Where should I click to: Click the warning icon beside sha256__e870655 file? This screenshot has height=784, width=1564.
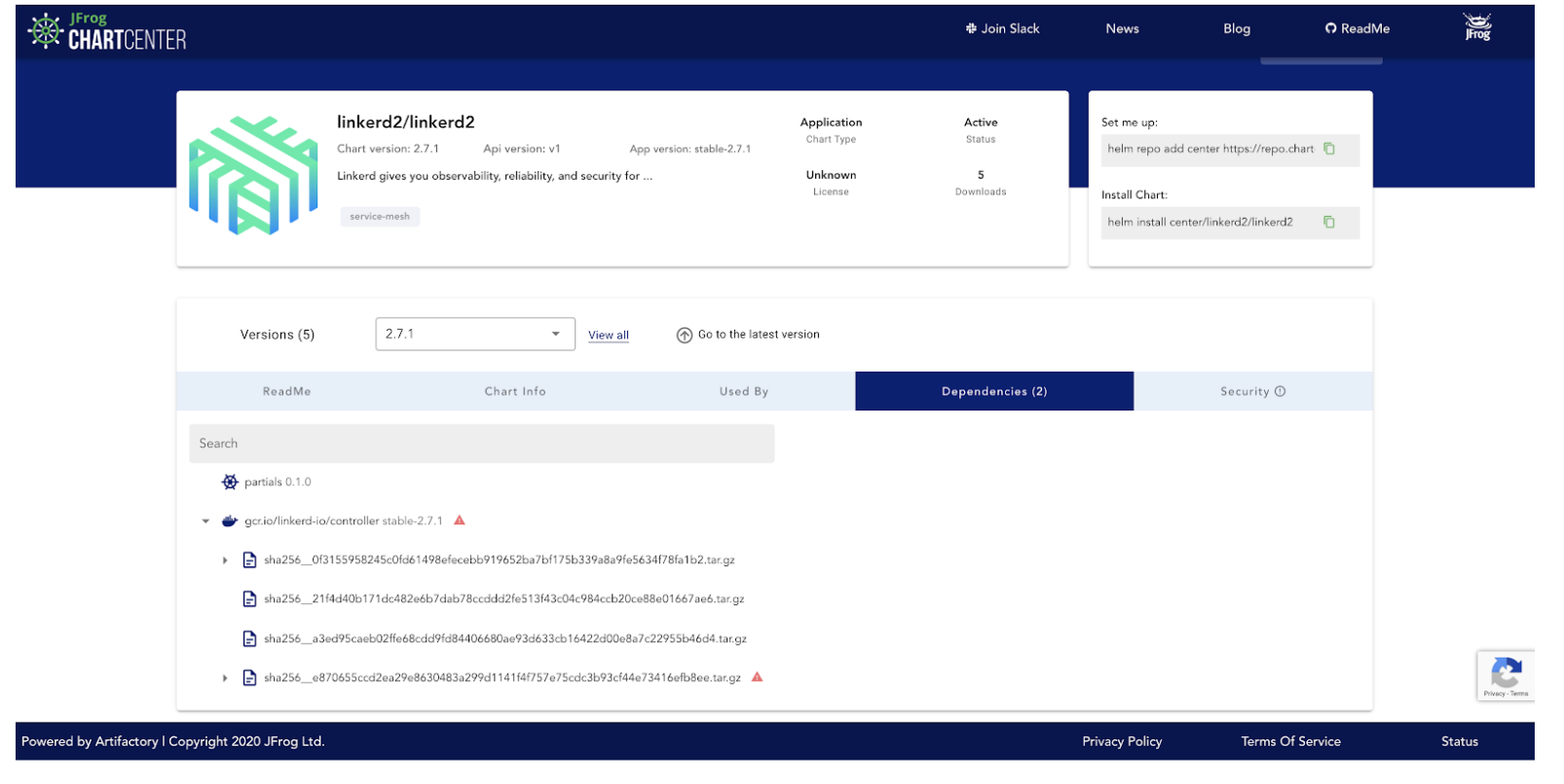coord(757,677)
